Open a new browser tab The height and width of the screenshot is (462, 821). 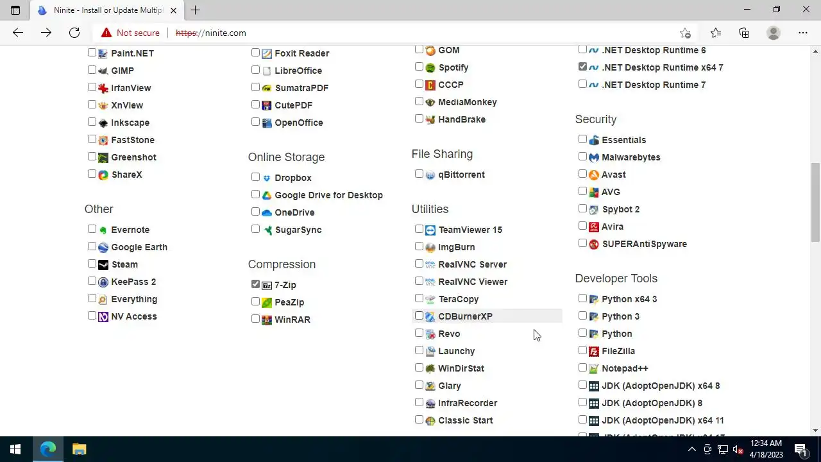point(195,10)
